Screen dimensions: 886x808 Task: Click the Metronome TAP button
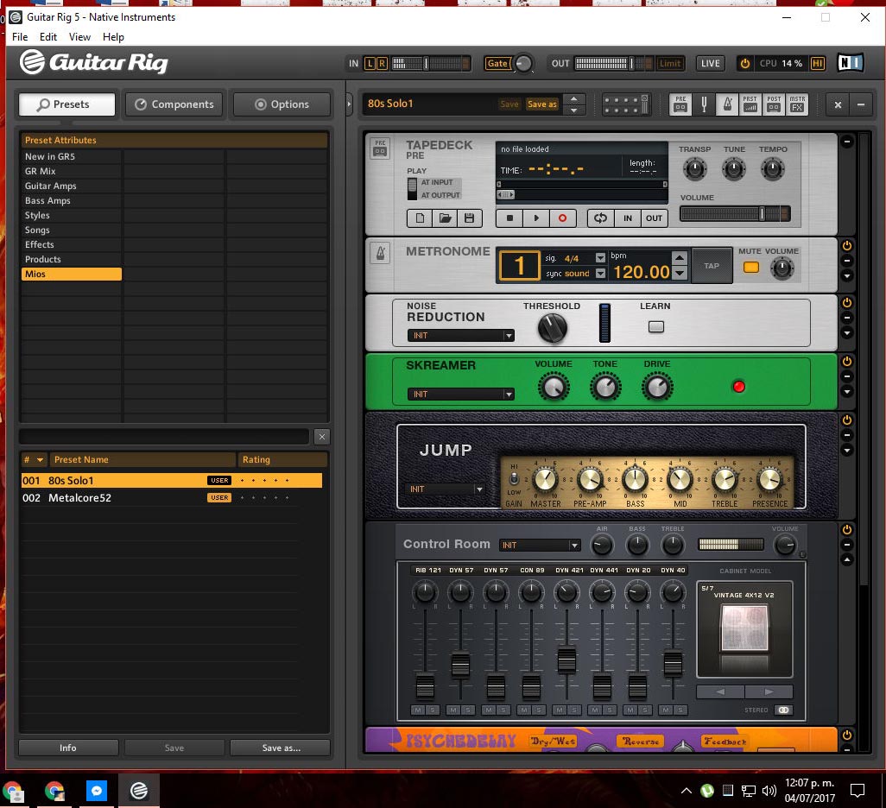coord(712,266)
